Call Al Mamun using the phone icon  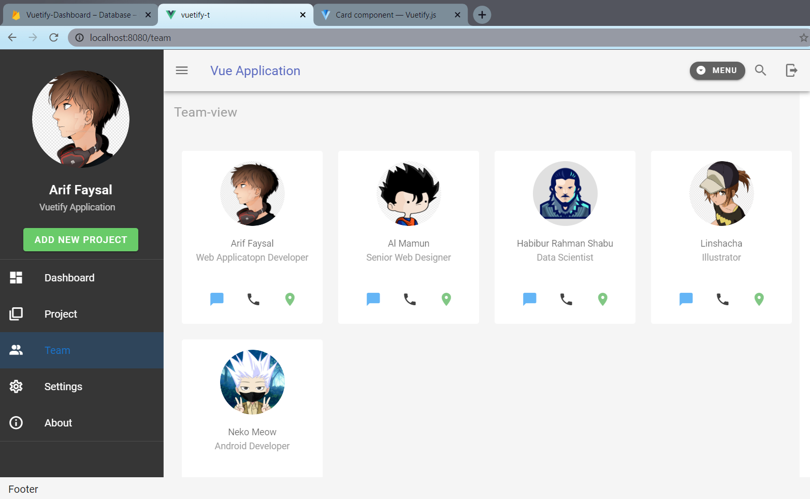click(409, 299)
